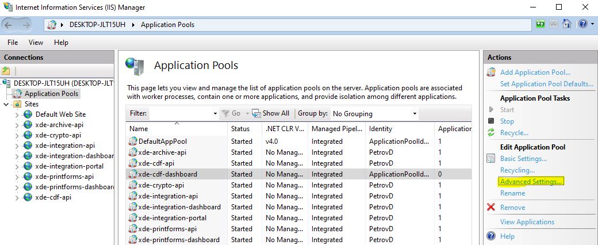The image size is (598, 245).
Task: Open the Filter dropdown arrow
Action: coord(215,114)
